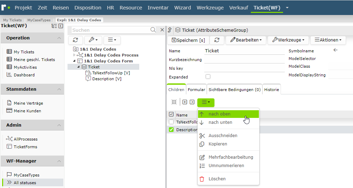353x188 pixels.
Task: Switch to the Historie tab
Action: coord(271,90)
